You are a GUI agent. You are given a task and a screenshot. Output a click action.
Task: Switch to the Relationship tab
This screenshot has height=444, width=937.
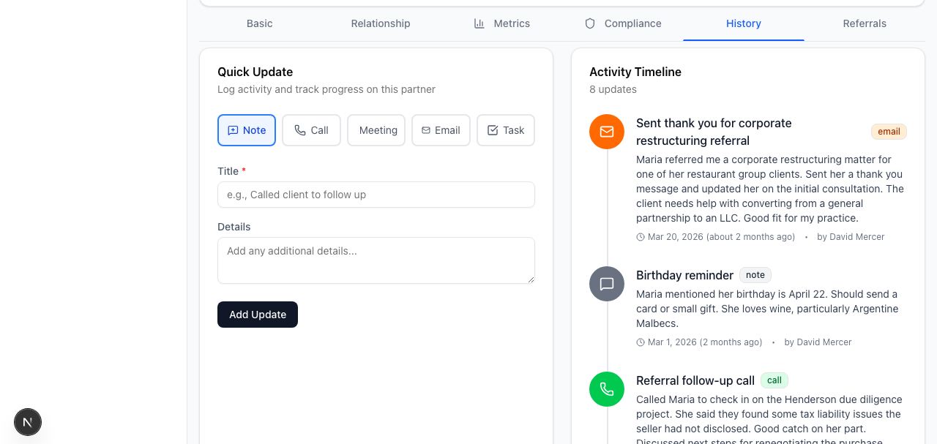[x=381, y=23]
